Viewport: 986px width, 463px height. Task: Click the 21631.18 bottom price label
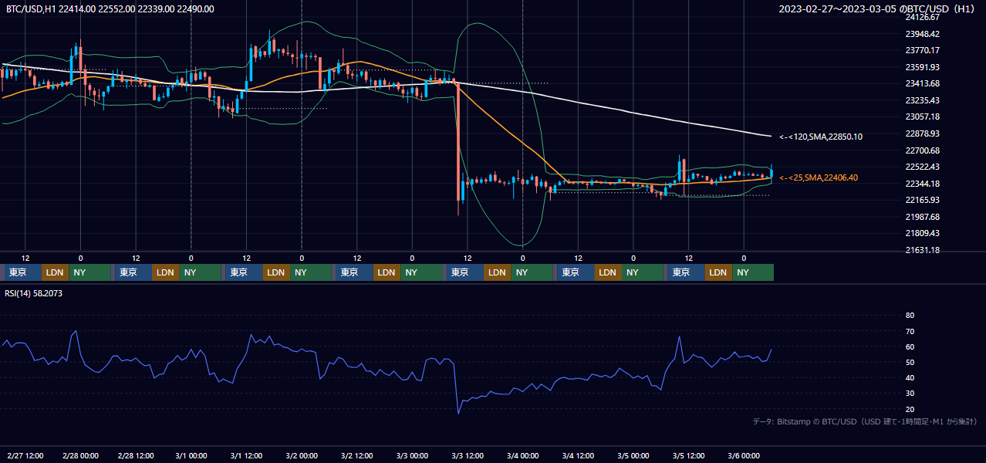click(922, 250)
